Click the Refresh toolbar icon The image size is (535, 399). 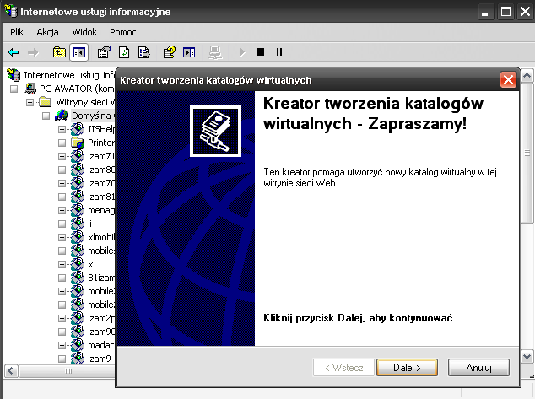tap(124, 52)
